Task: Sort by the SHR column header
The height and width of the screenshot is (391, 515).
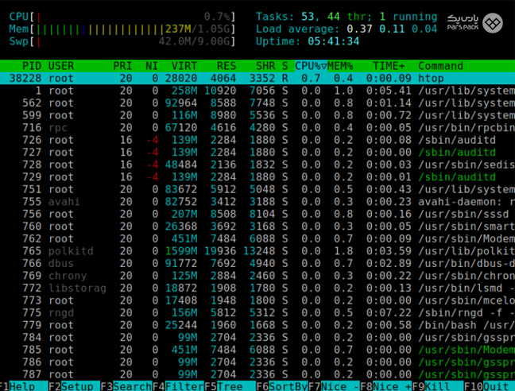Action: [x=265, y=66]
